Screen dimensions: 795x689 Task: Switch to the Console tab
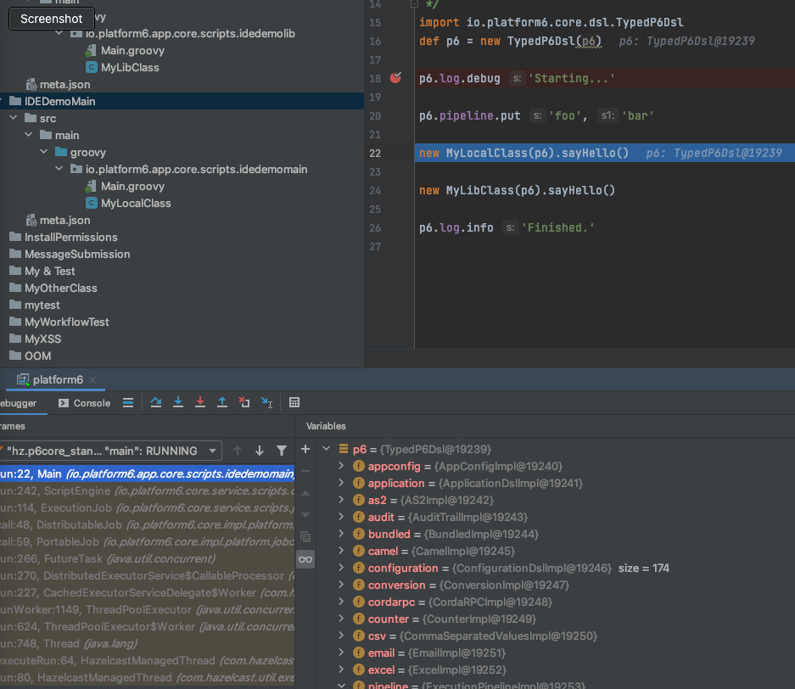(x=83, y=402)
